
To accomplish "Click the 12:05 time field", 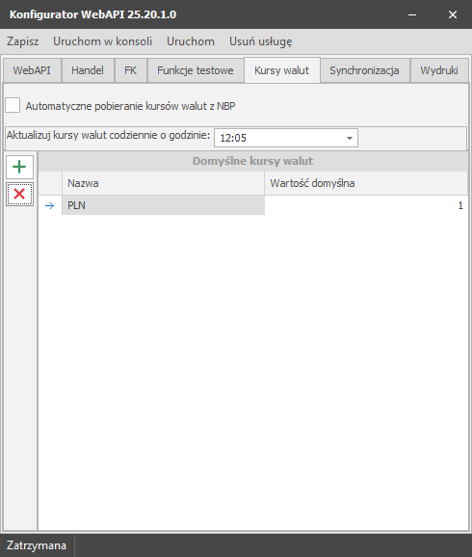I will tap(286, 138).
